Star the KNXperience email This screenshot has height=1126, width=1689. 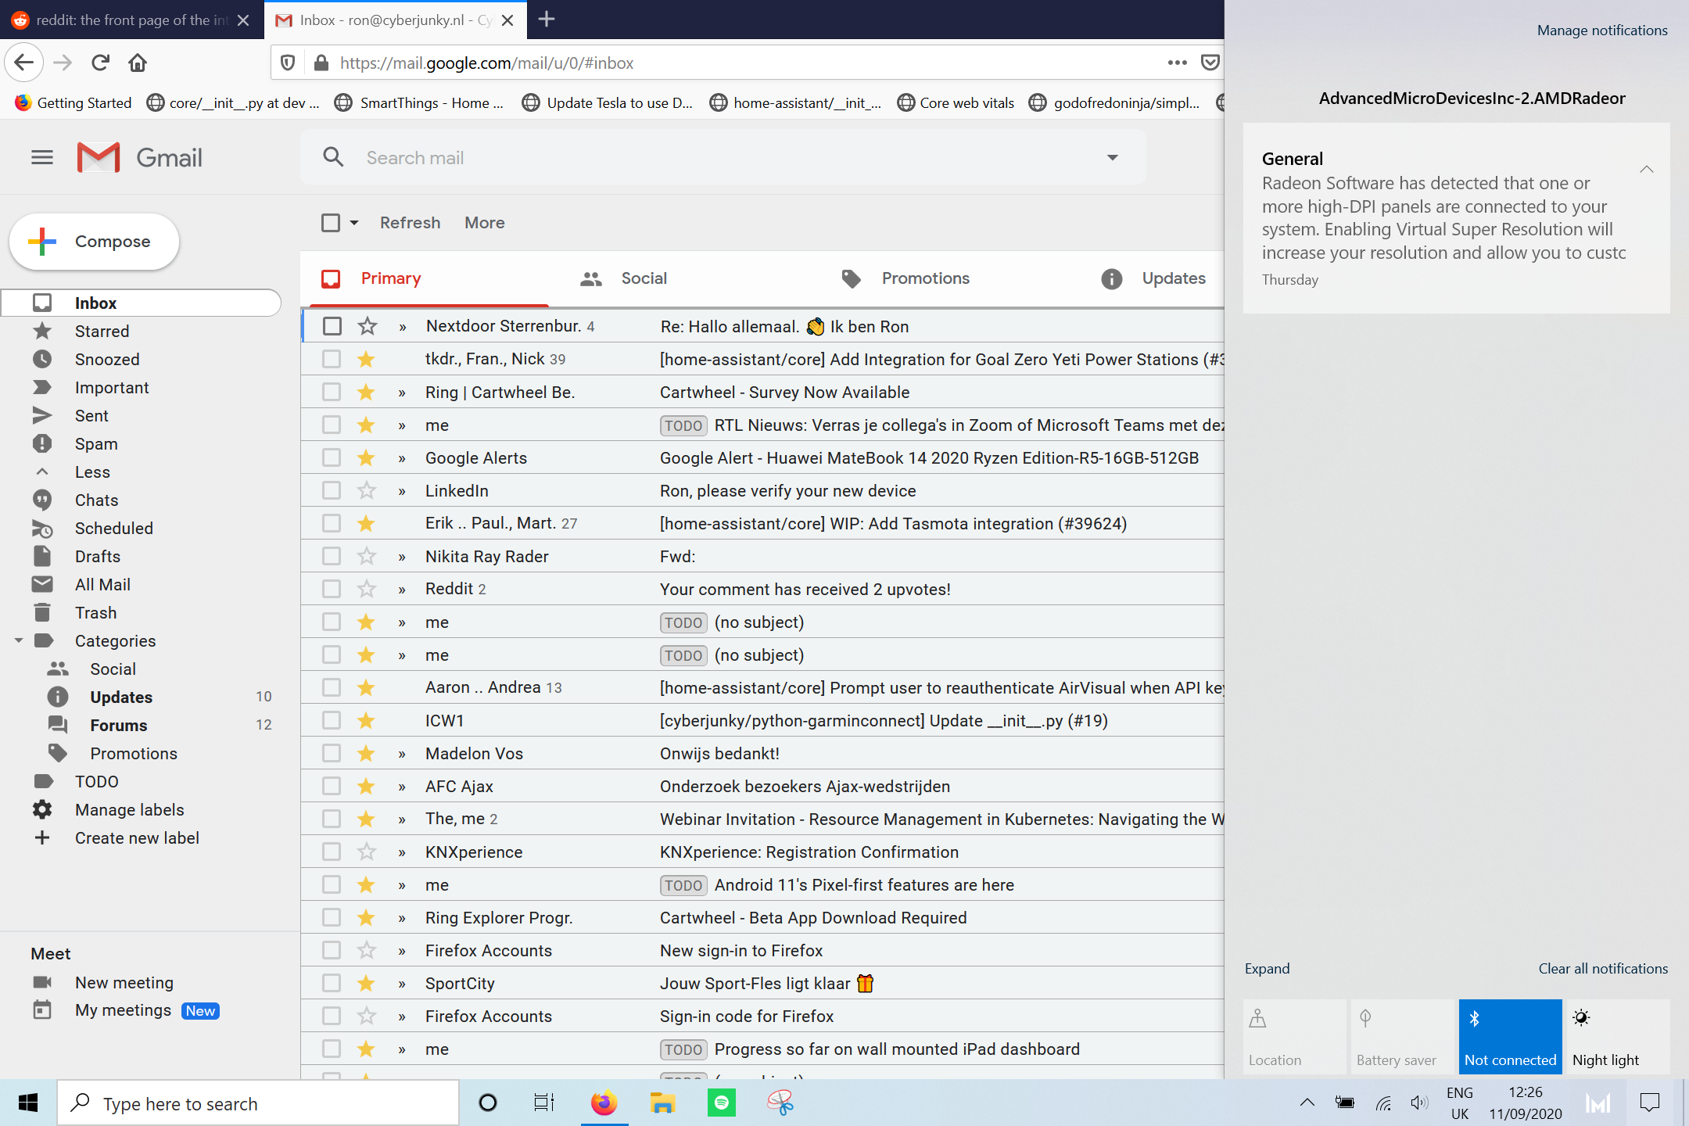coord(366,852)
